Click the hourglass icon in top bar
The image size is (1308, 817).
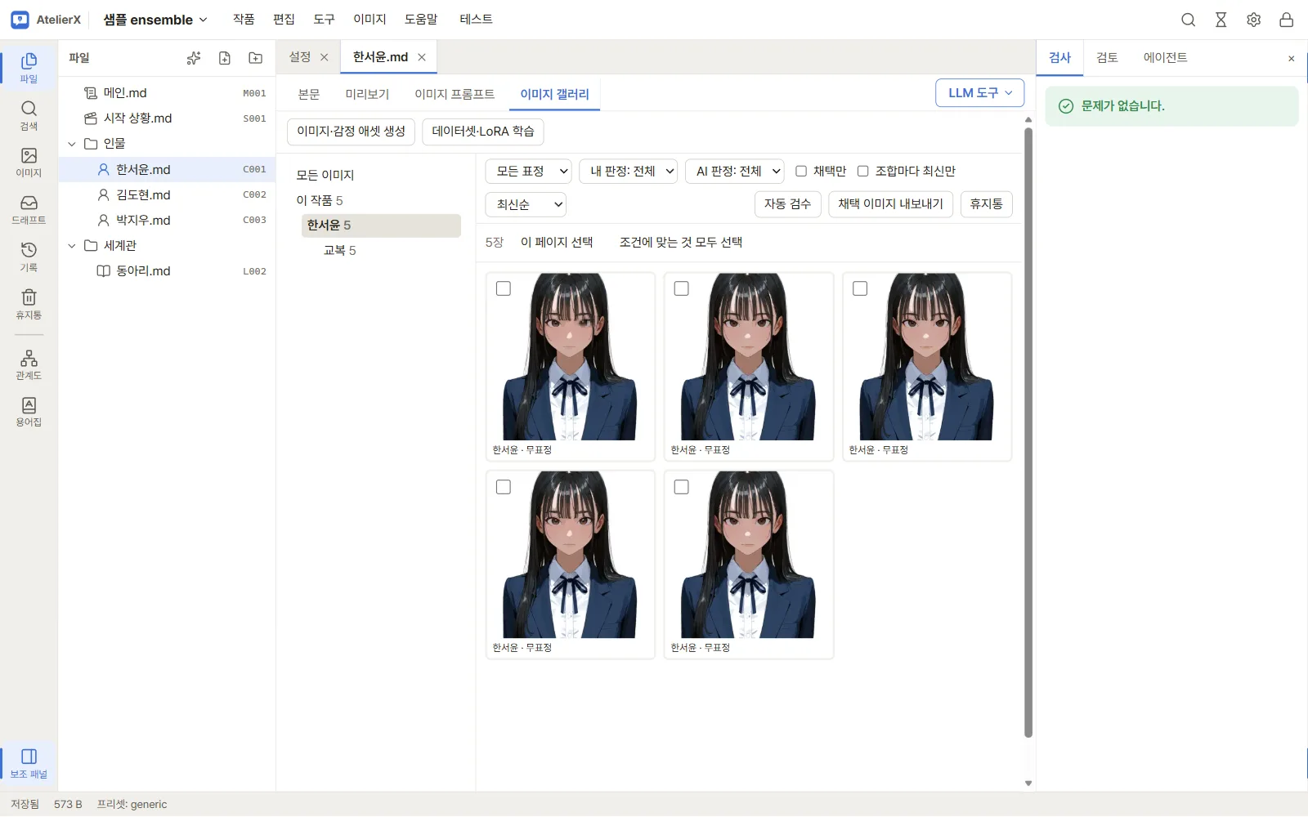(x=1221, y=20)
